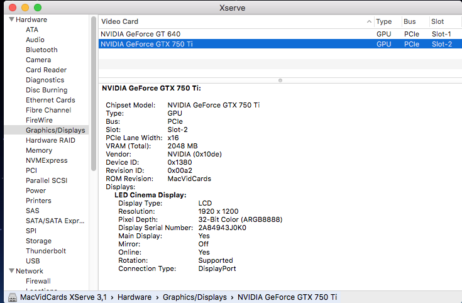Select Firewall under Network
Image resolution: width=462 pixels, height=303 pixels.
[38, 281]
